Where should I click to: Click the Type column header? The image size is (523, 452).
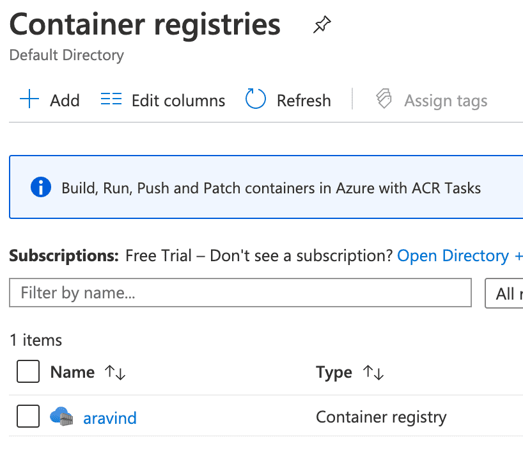334,373
